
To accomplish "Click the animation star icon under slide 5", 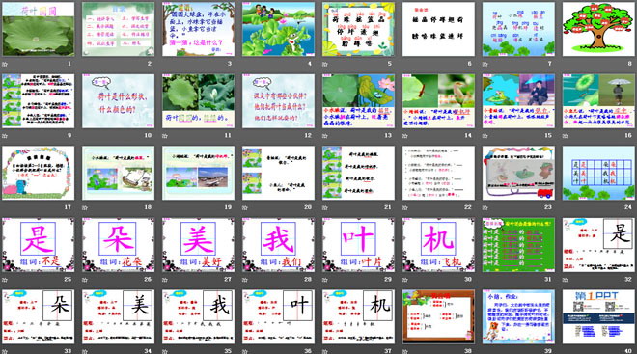I will 324,64.
